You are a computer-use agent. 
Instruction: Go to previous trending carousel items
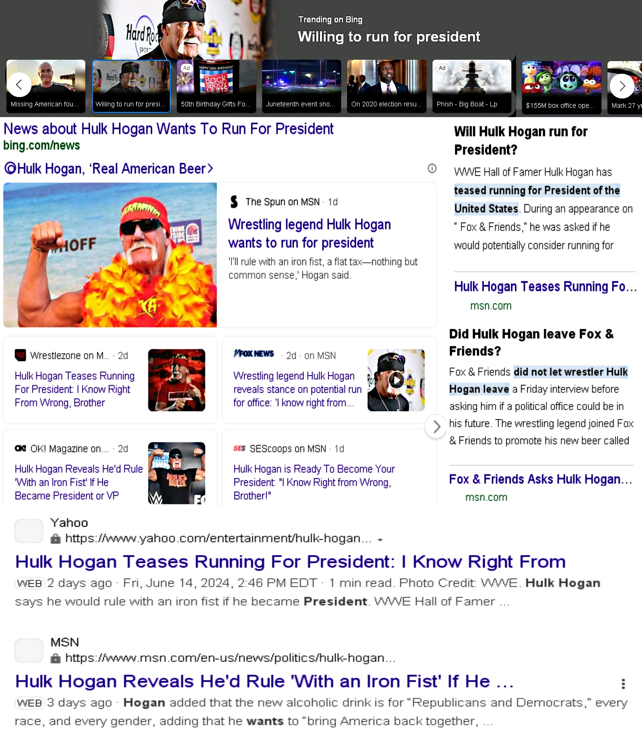click(19, 85)
